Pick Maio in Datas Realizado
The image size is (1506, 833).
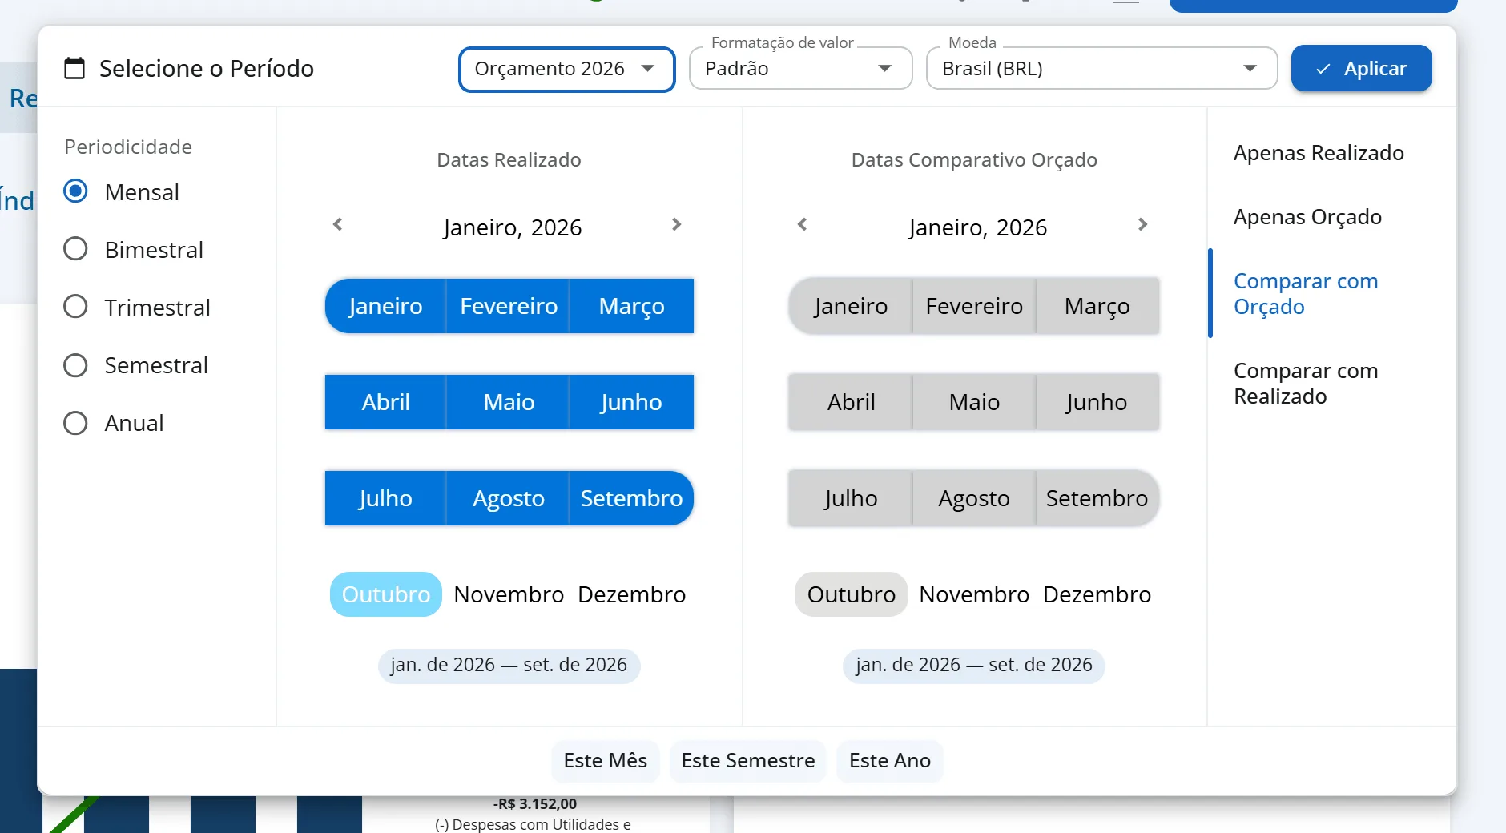pos(508,402)
